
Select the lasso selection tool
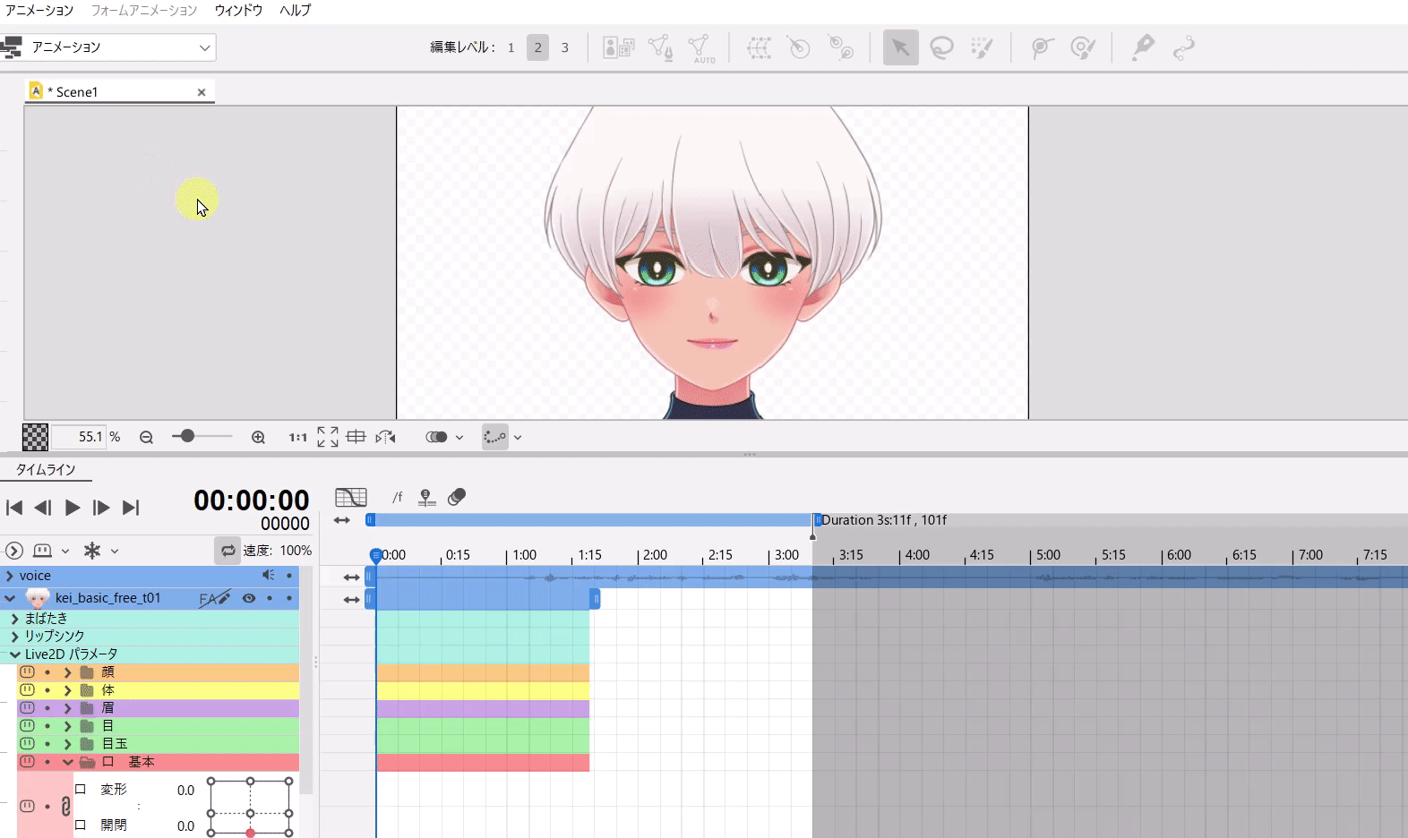point(941,47)
